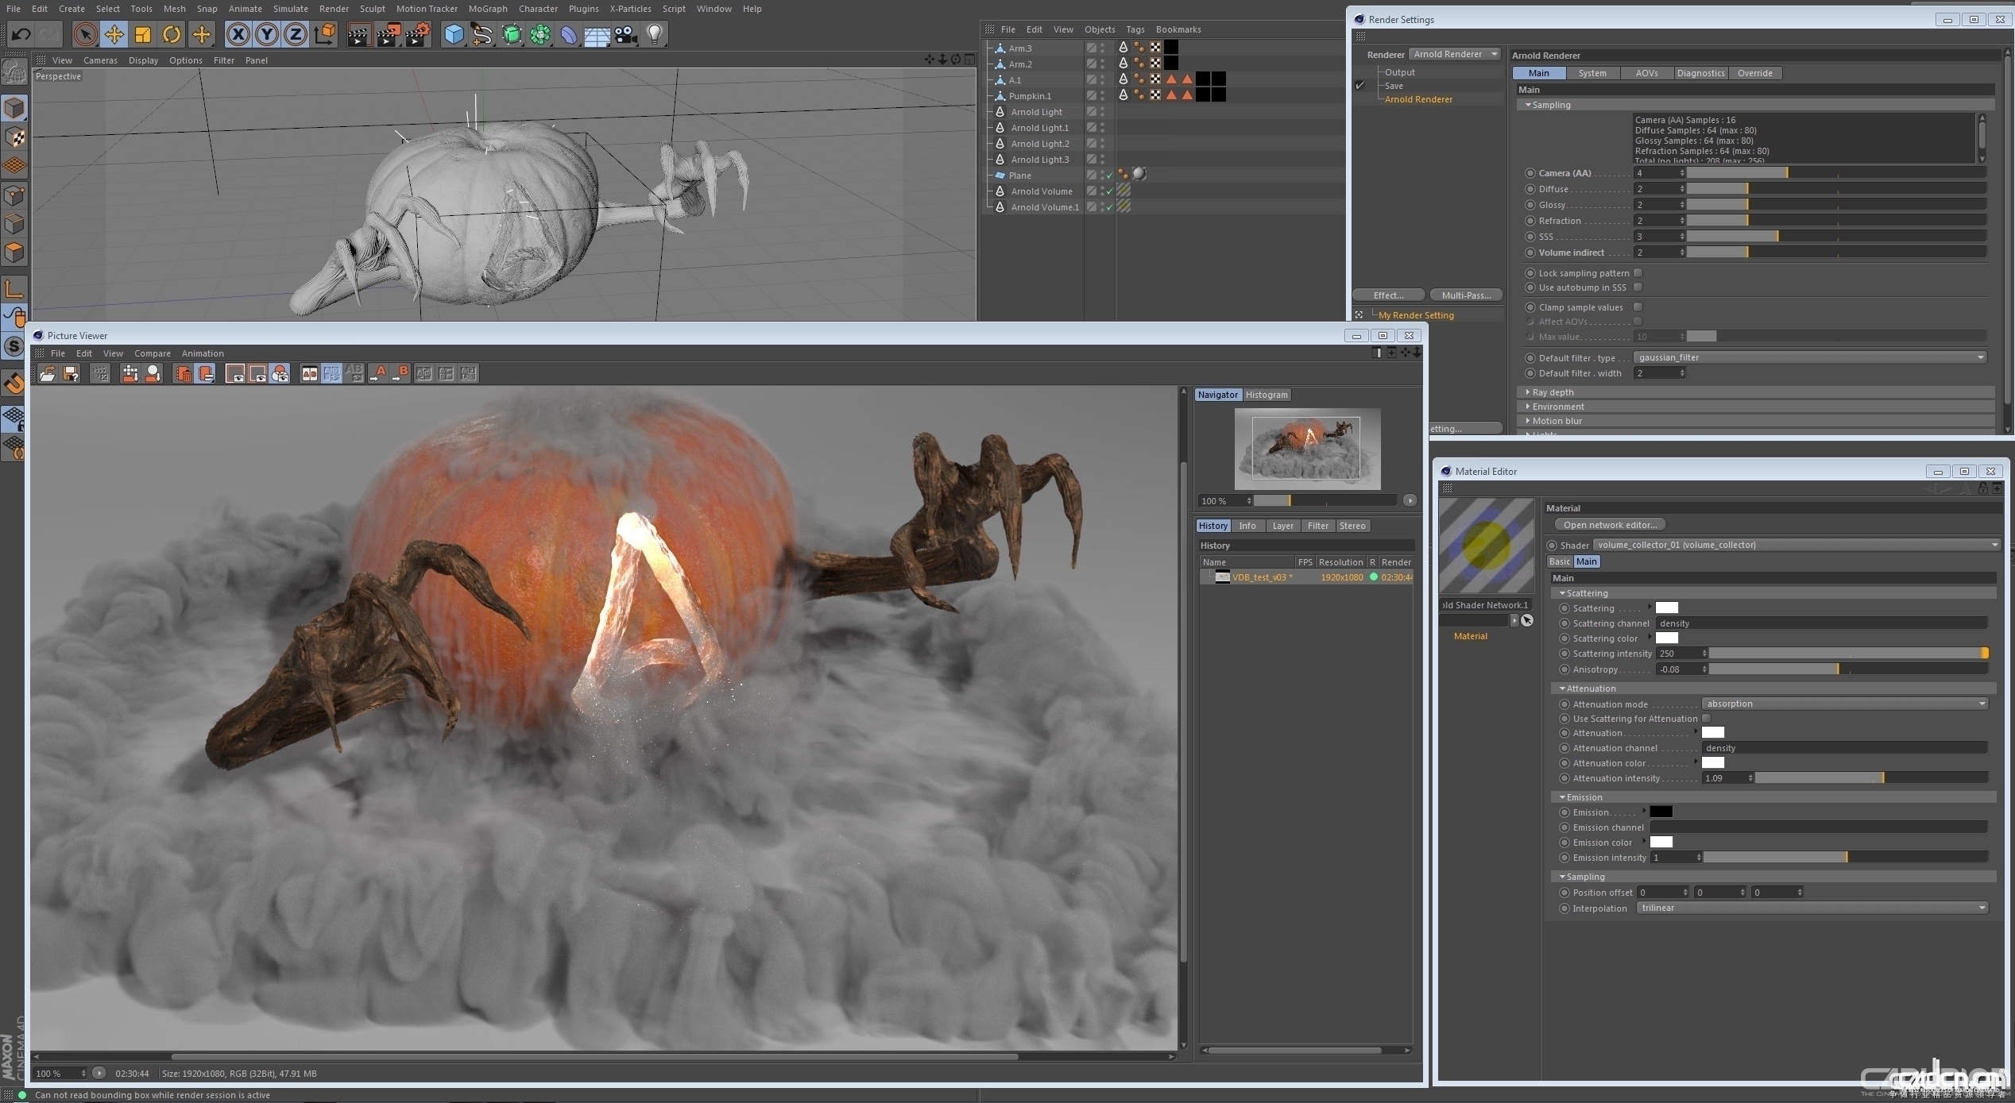The image size is (2015, 1103).
Task: Click the Undo arrow icon
Action: (x=21, y=34)
